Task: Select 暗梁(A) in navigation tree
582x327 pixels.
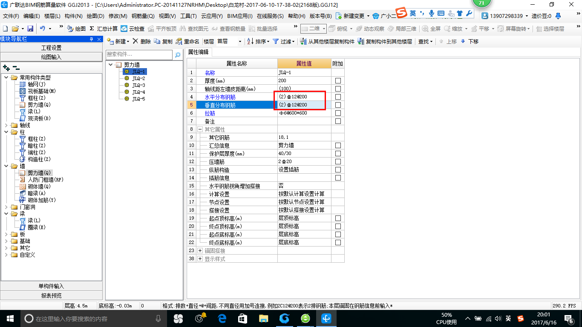Action: coord(37,193)
